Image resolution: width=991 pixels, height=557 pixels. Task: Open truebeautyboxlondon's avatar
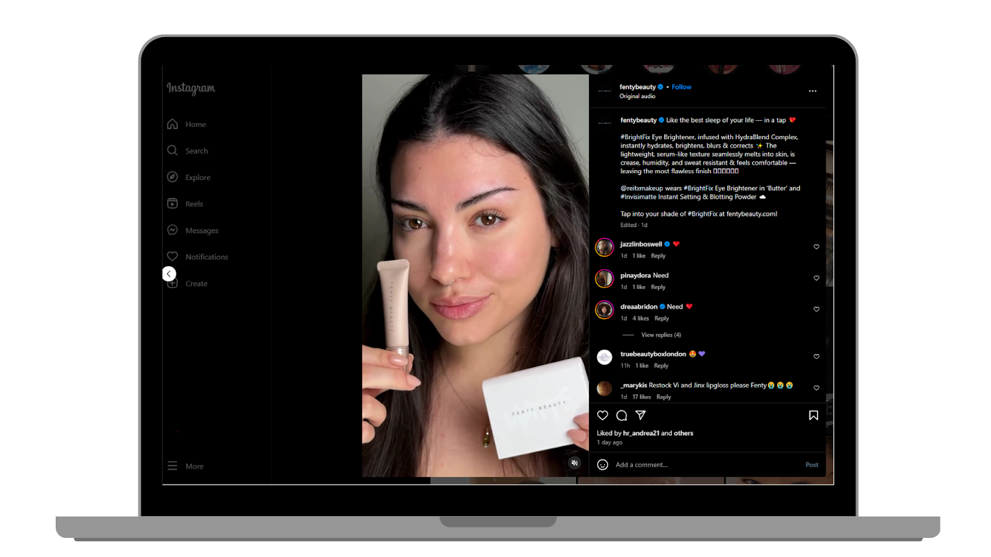click(605, 357)
